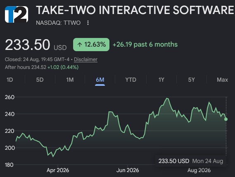Screen dimensions: 235x177
Task: Click the green endpoint dot on chart
Action: point(226,119)
